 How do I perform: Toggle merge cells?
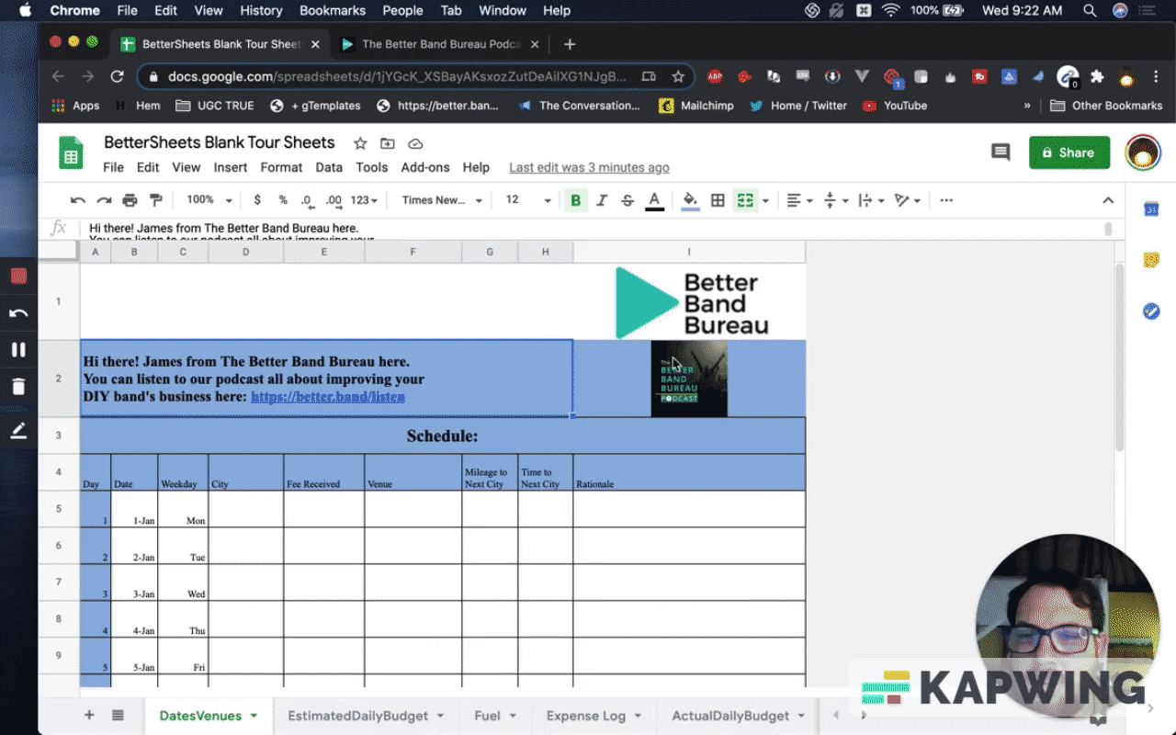point(745,200)
